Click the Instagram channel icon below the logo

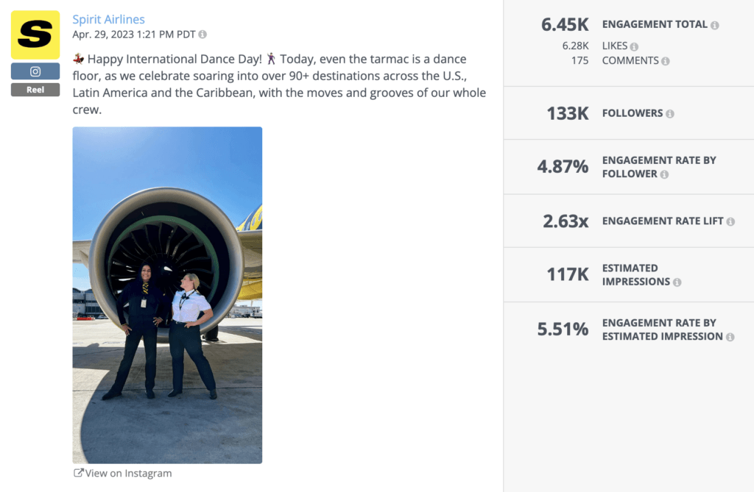click(35, 71)
